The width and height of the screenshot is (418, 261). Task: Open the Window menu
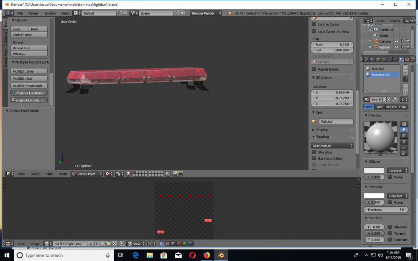[x=50, y=13]
